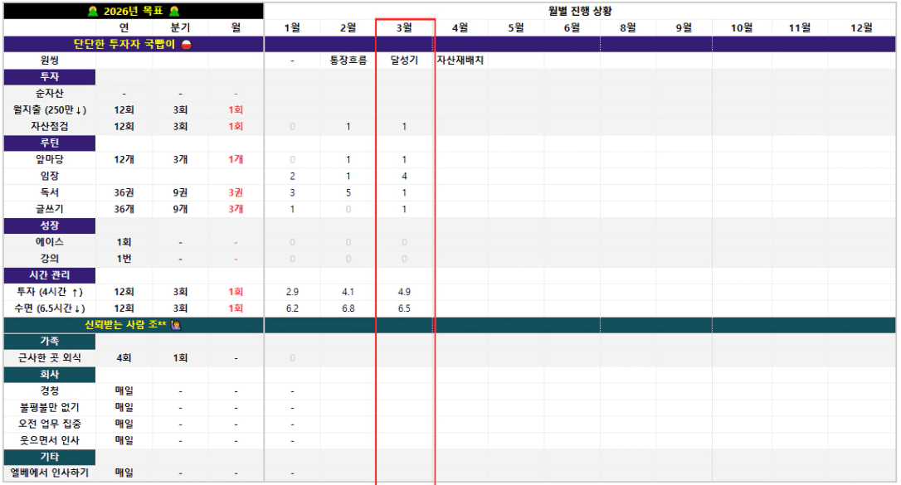
Task: Click the 월별 진행 상황 header
Action: (580, 11)
